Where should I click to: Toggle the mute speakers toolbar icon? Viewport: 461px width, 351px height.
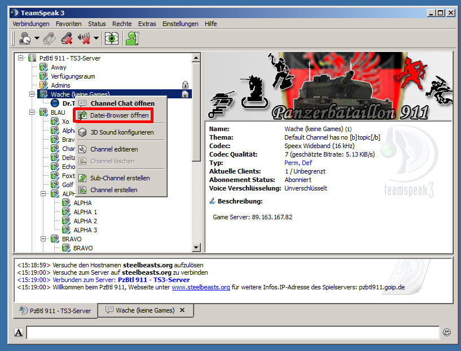tap(85, 38)
